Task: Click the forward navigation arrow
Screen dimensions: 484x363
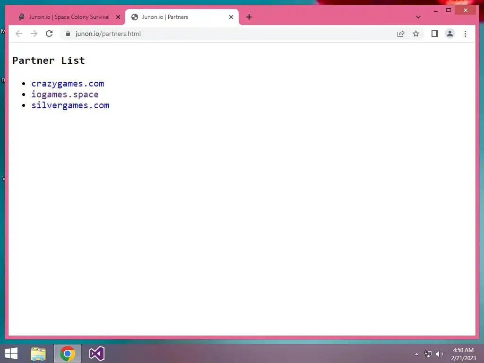Action: [34, 34]
